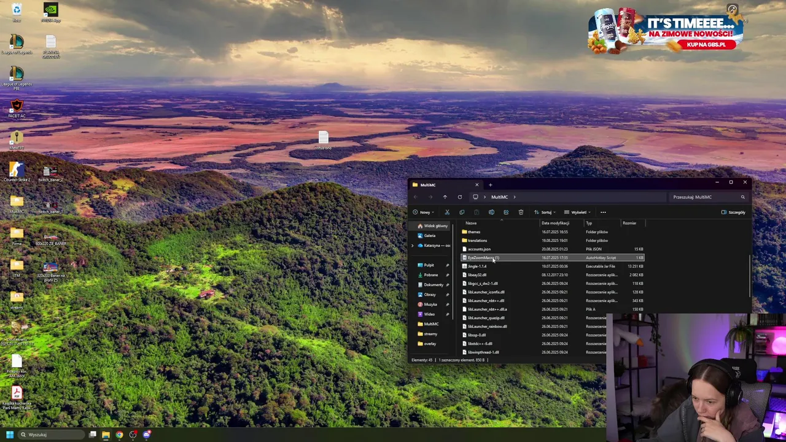Go to Obrazy in quick access
The width and height of the screenshot is (786, 442).
tap(429, 295)
